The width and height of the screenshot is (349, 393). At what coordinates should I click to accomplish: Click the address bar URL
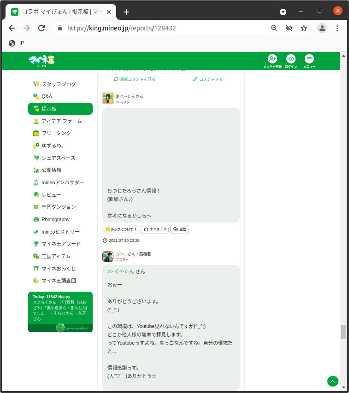point(121,28)
